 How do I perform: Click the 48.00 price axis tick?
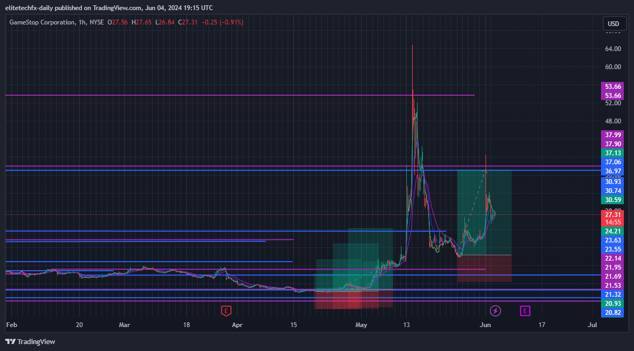(x=613, y=121)
